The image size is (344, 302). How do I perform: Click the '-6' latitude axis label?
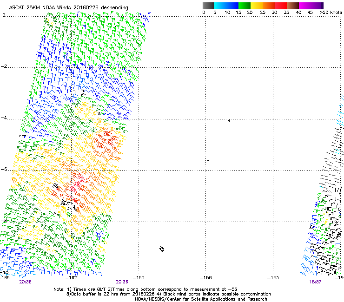pos(4,169)
